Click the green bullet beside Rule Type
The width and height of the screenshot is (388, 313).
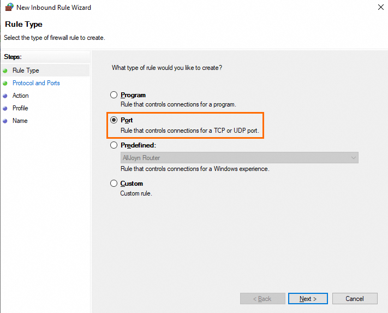[5, 70]
